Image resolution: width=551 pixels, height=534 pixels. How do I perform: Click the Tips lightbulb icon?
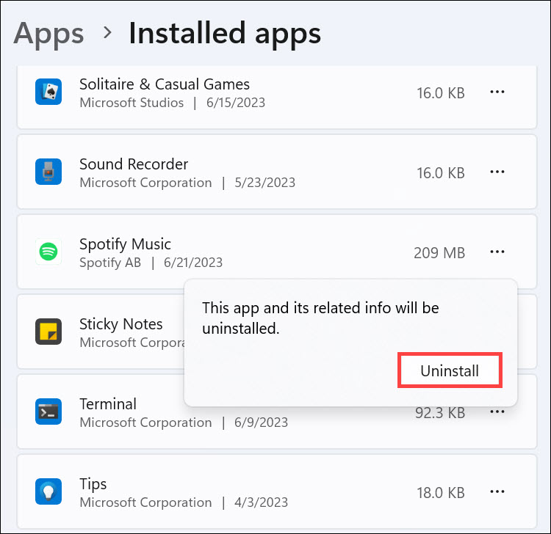pyautogui.click(x=48, y=492)
